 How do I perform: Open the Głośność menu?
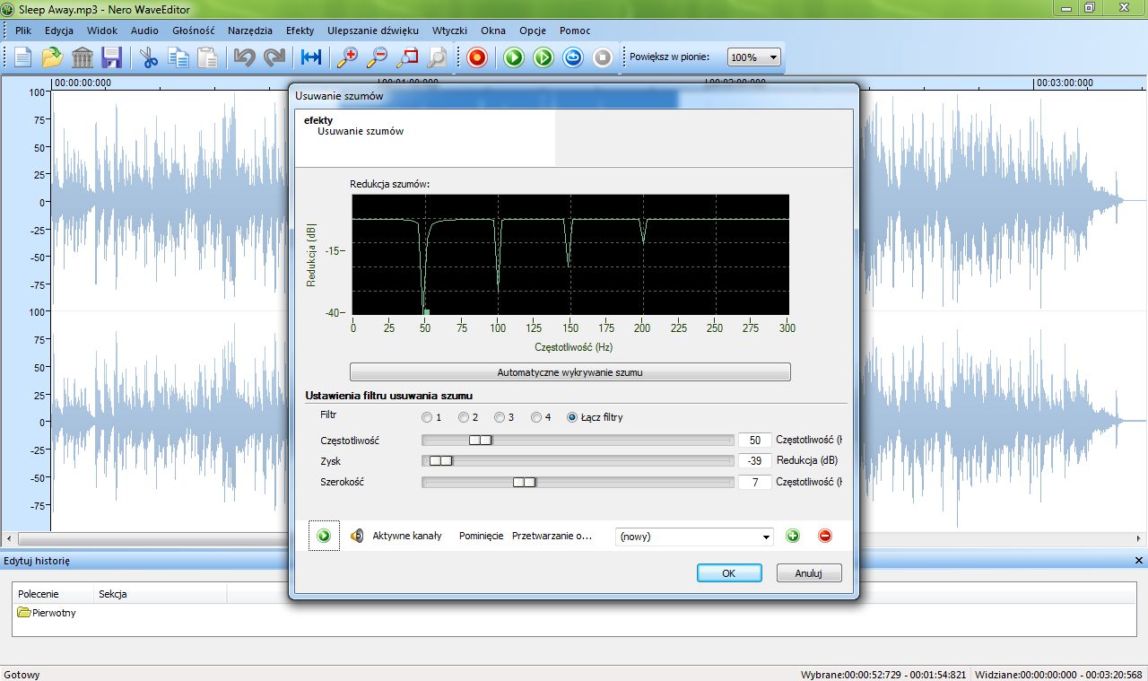point(193,31)
